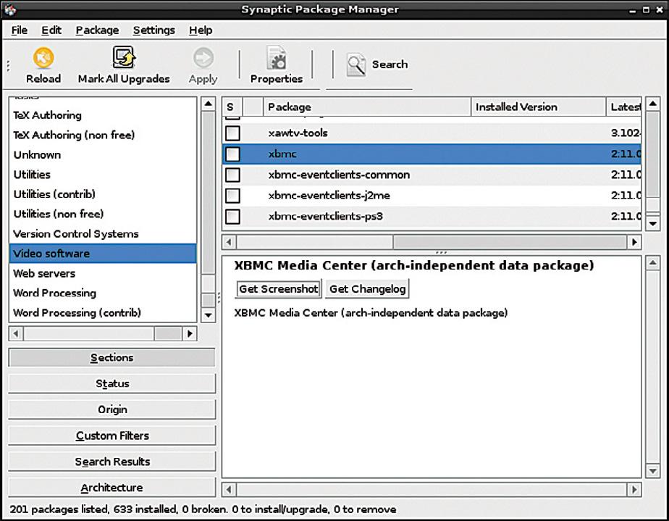
Task: Click the toolbar drag handle beside Reload
Action: pyautogui.click(x=8, y=65)
